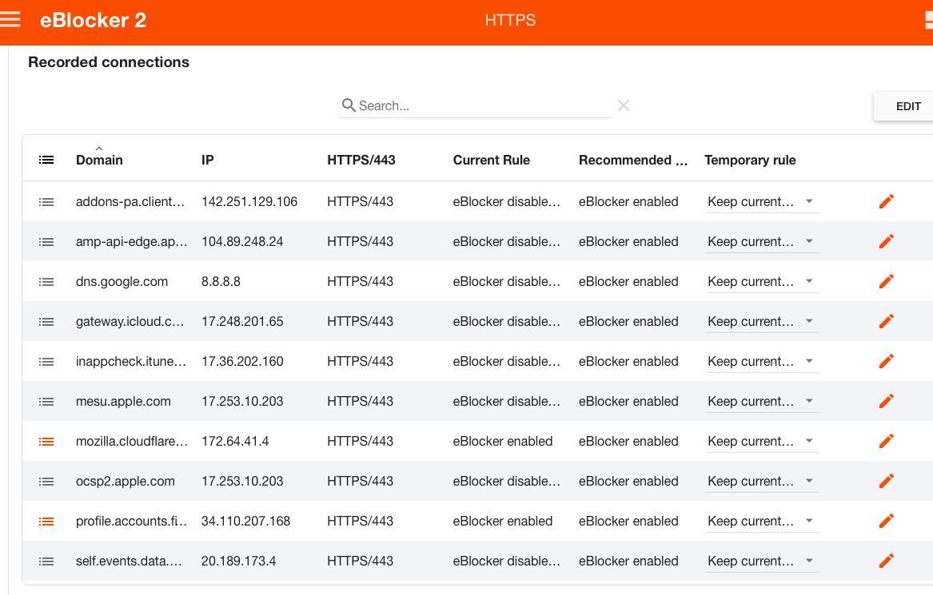Click the search magnifier icon
The height and width of the screenshot is (595, 933).
point(349,105)
